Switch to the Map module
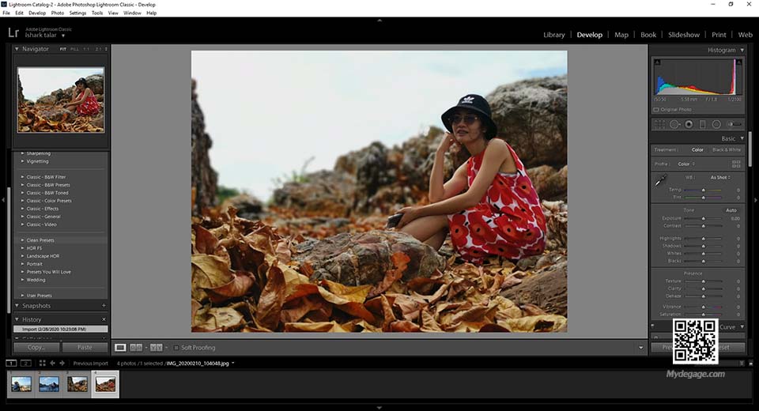The width and height of the screenshot is (759, 411). pos(621,35)
